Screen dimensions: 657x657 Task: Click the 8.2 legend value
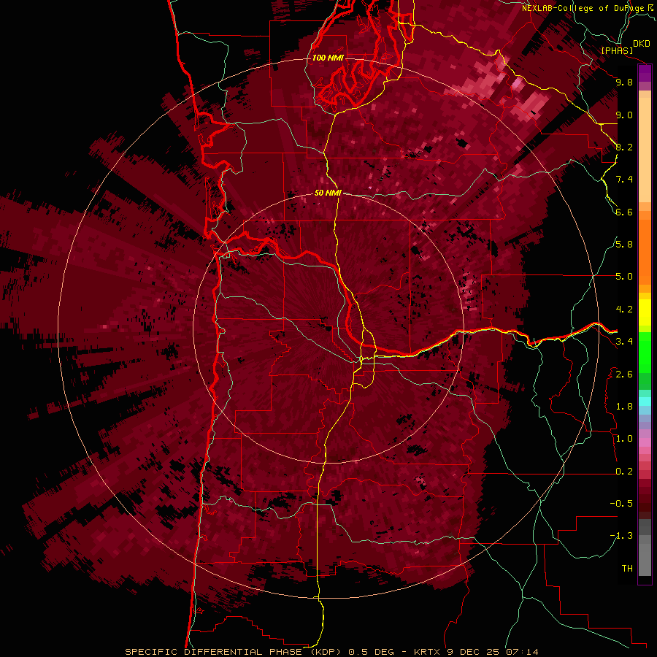624,147
